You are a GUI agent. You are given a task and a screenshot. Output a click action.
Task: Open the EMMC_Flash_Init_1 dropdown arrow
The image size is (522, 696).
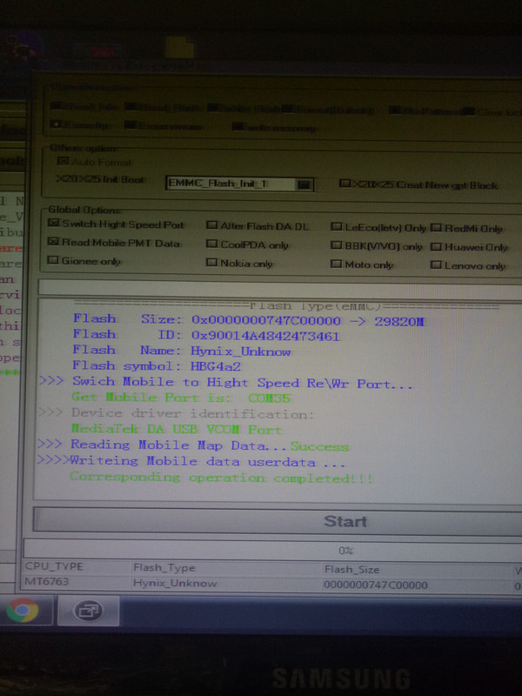304,184
